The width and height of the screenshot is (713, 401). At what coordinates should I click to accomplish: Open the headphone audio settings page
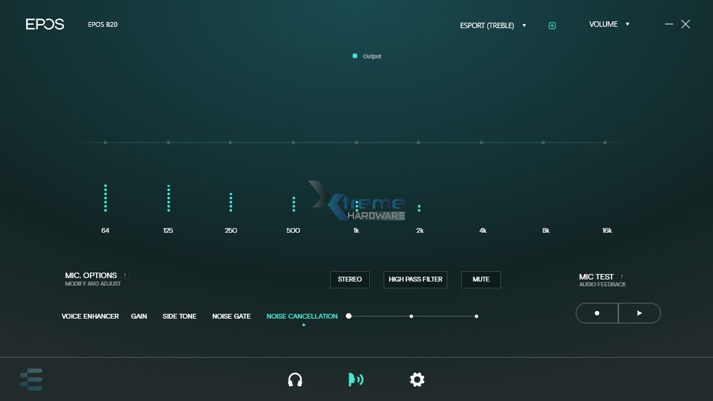pos(295,380)
